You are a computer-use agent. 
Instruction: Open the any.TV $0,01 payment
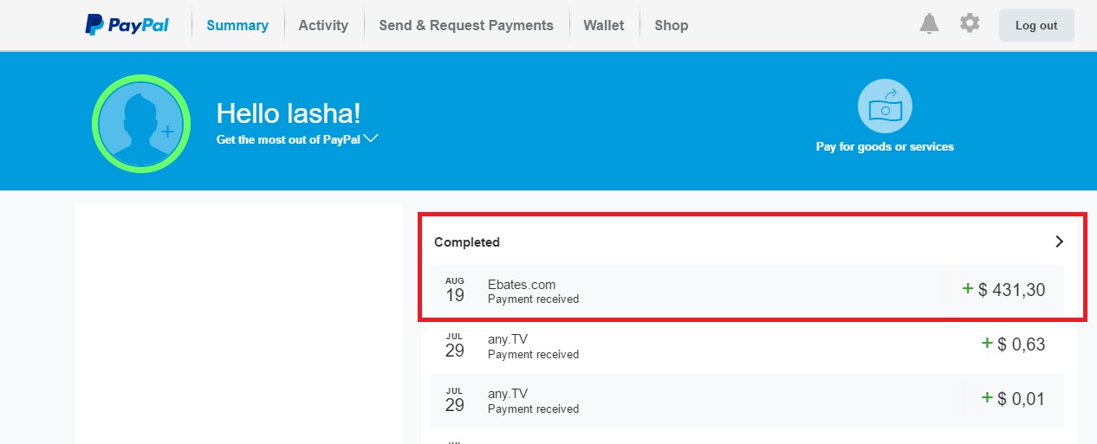click(x=747, y=400)
